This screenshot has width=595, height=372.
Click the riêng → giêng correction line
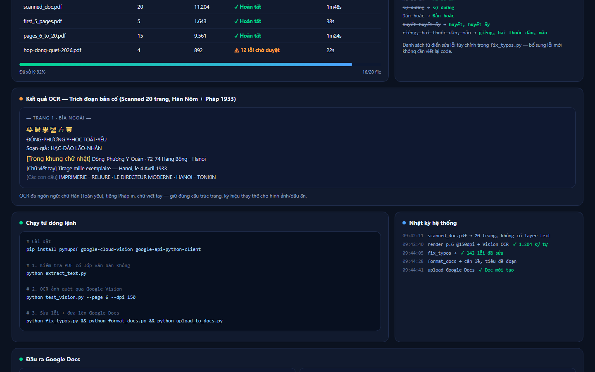click(x=475, y=33)
